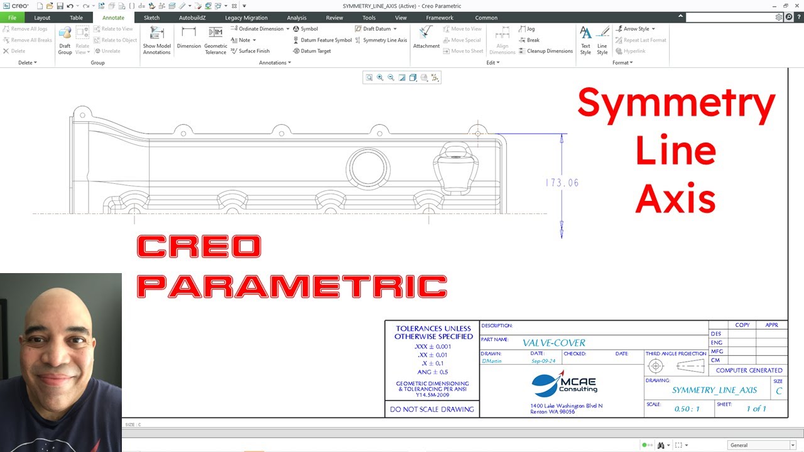This screenshot has width=804, height=452.
Task: Expand the Edit group overflow
Action: 493,63
